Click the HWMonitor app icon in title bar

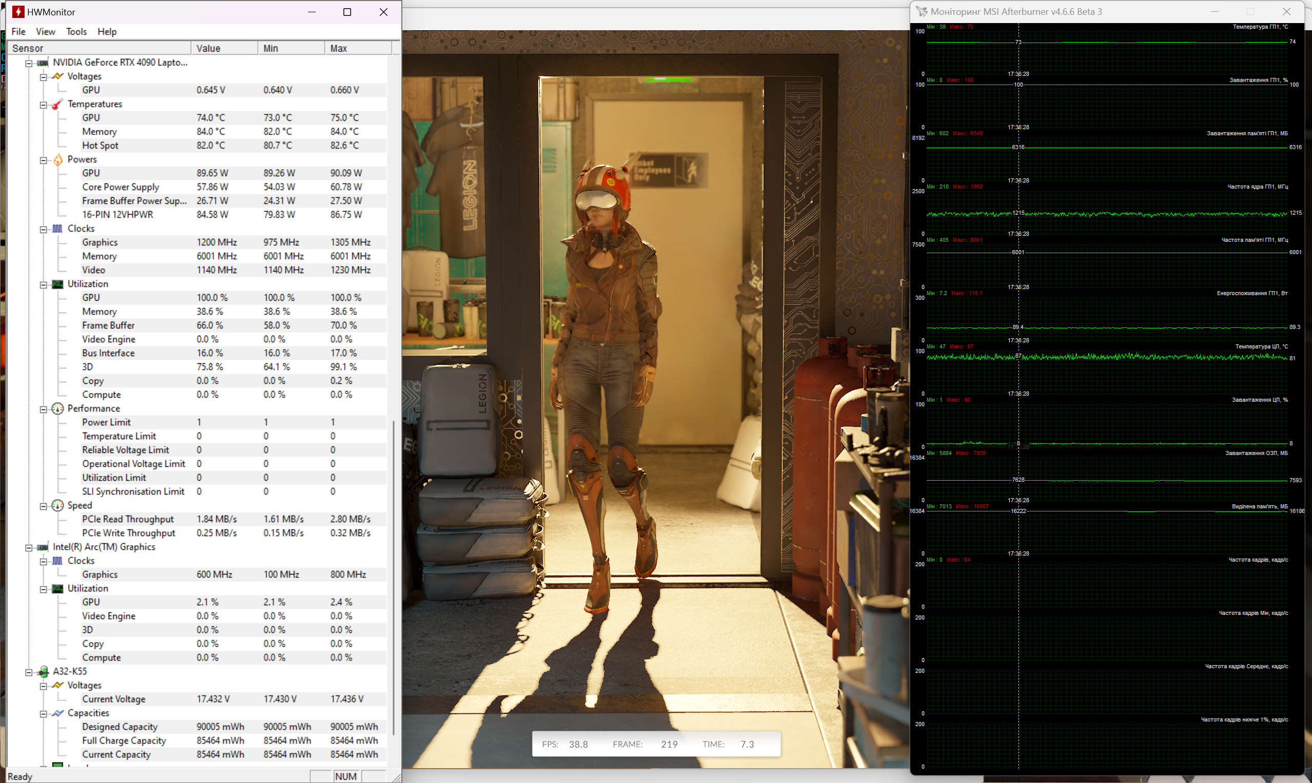click(18, 12)
